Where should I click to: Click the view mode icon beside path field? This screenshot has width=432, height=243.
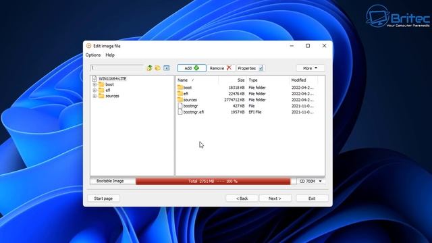point(167,67)
